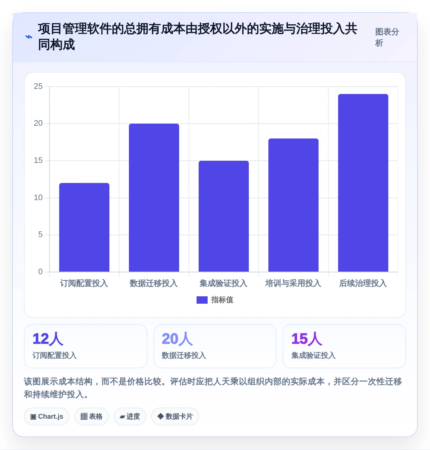This screenshot has width=430, height=450.
Task: Click the chart title starting with 项目管理软件
Action: click(x=197, y=37)
